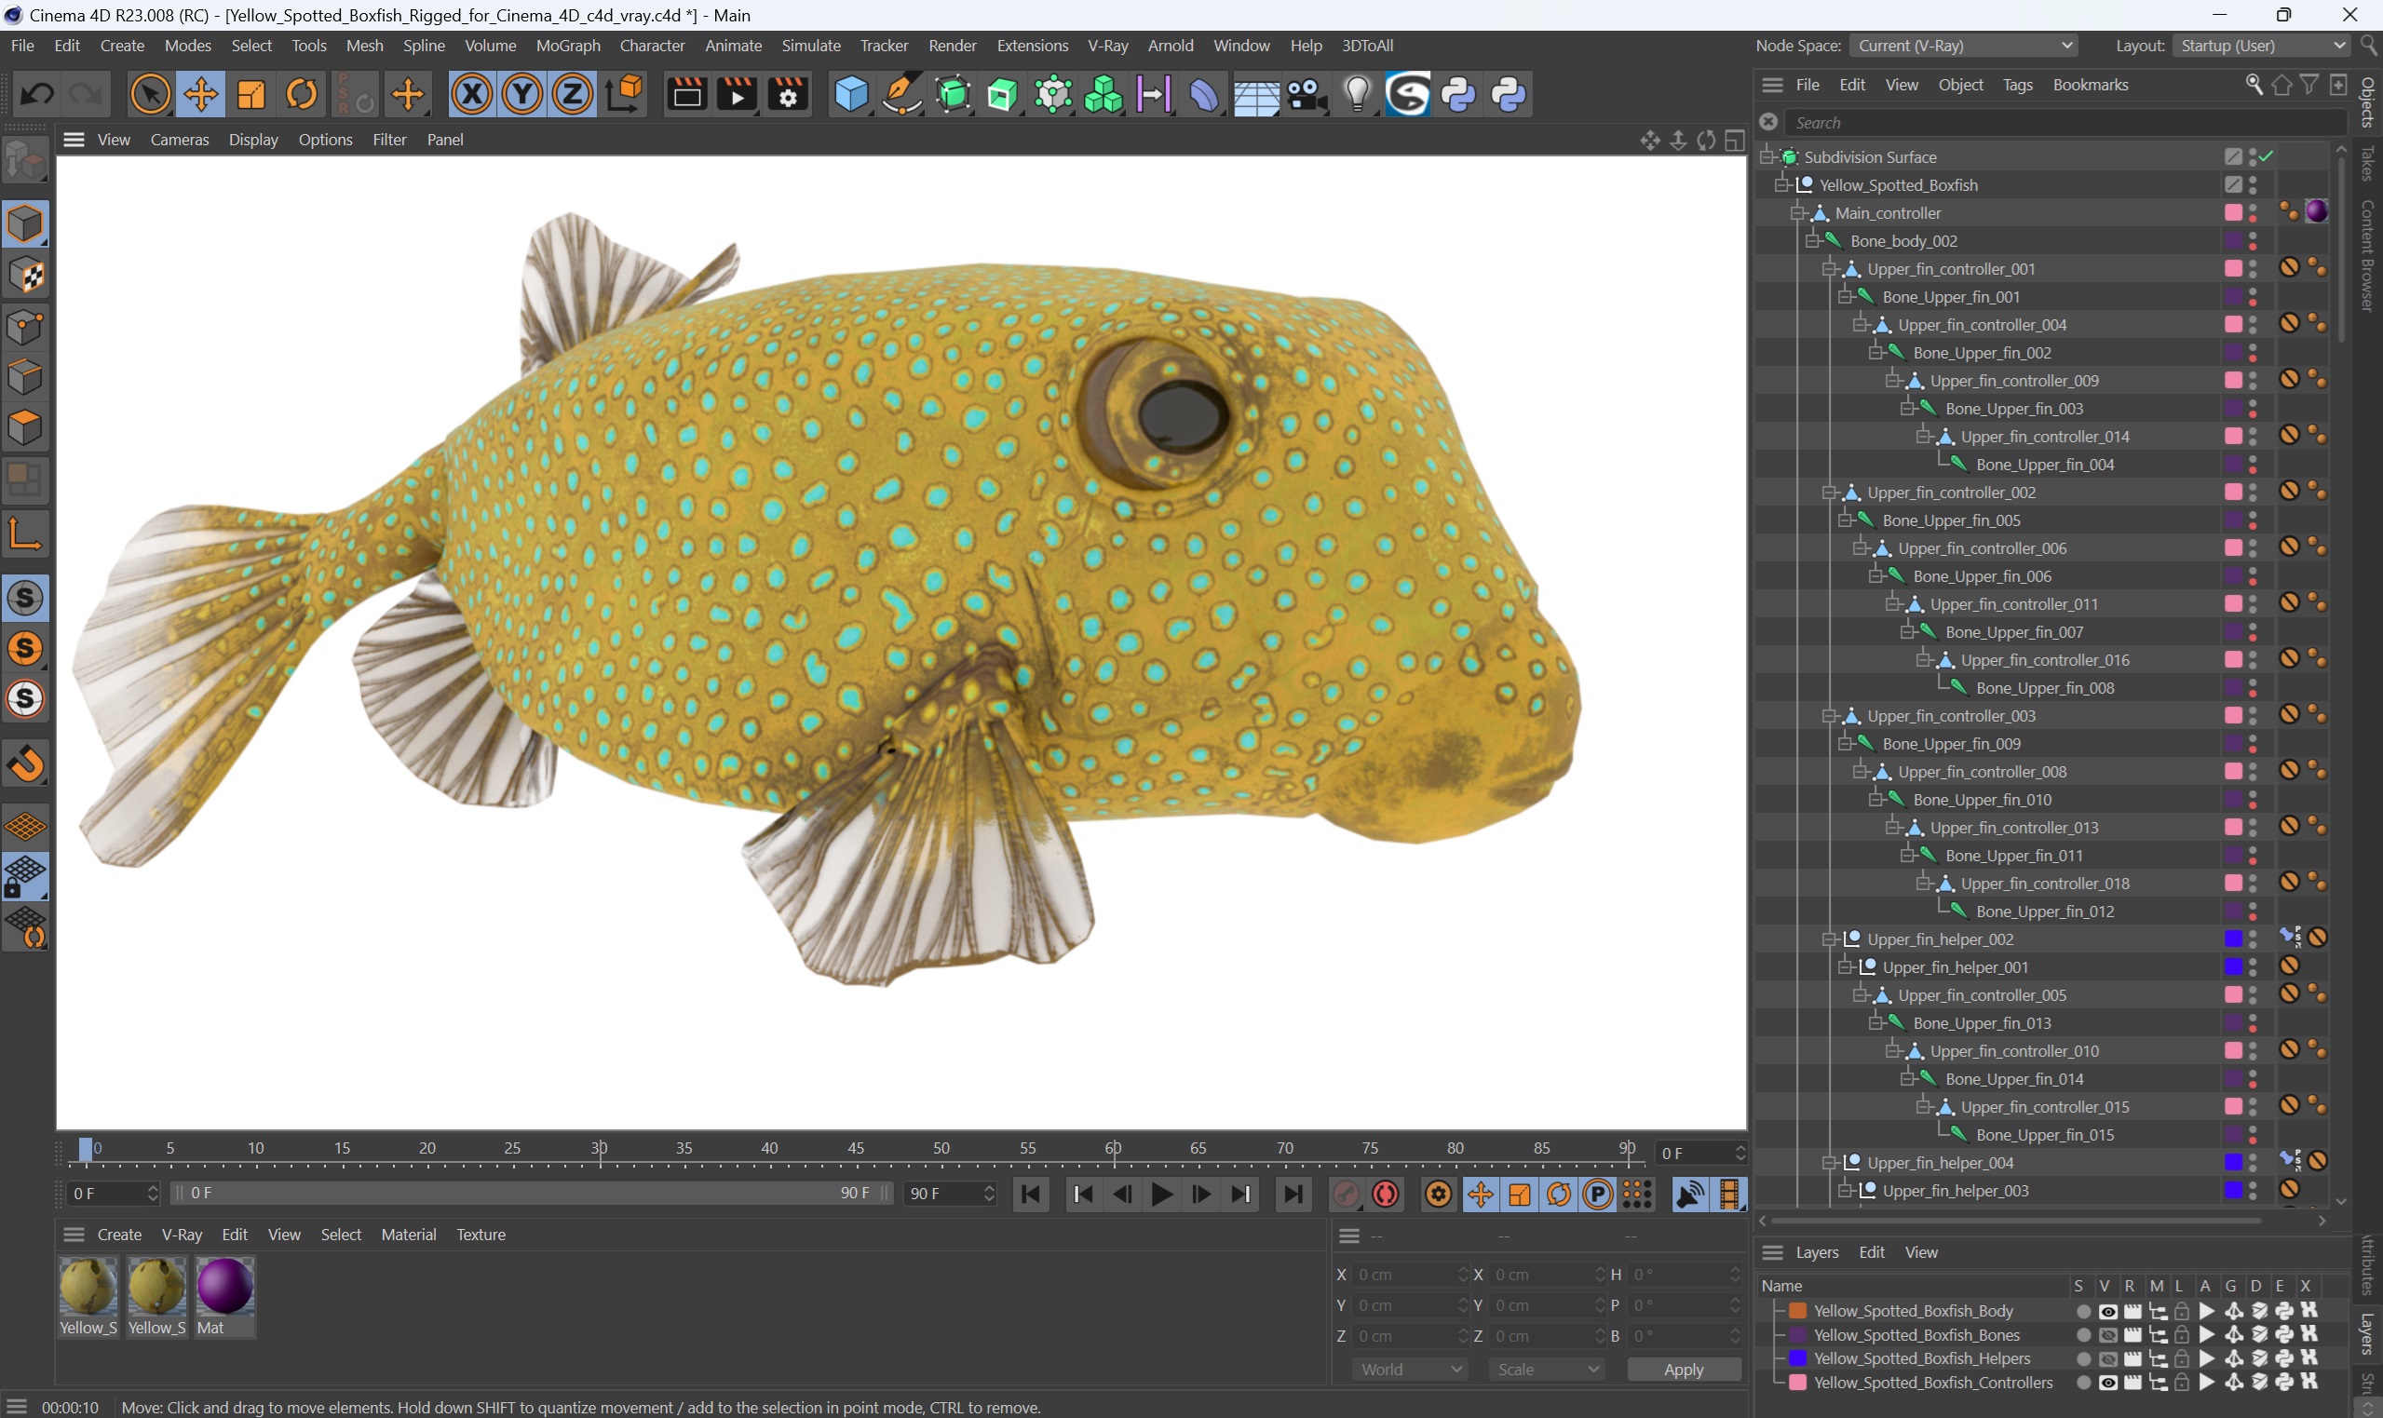
Task: Activate the Rotate tool
Action: (x=302, y=95)
